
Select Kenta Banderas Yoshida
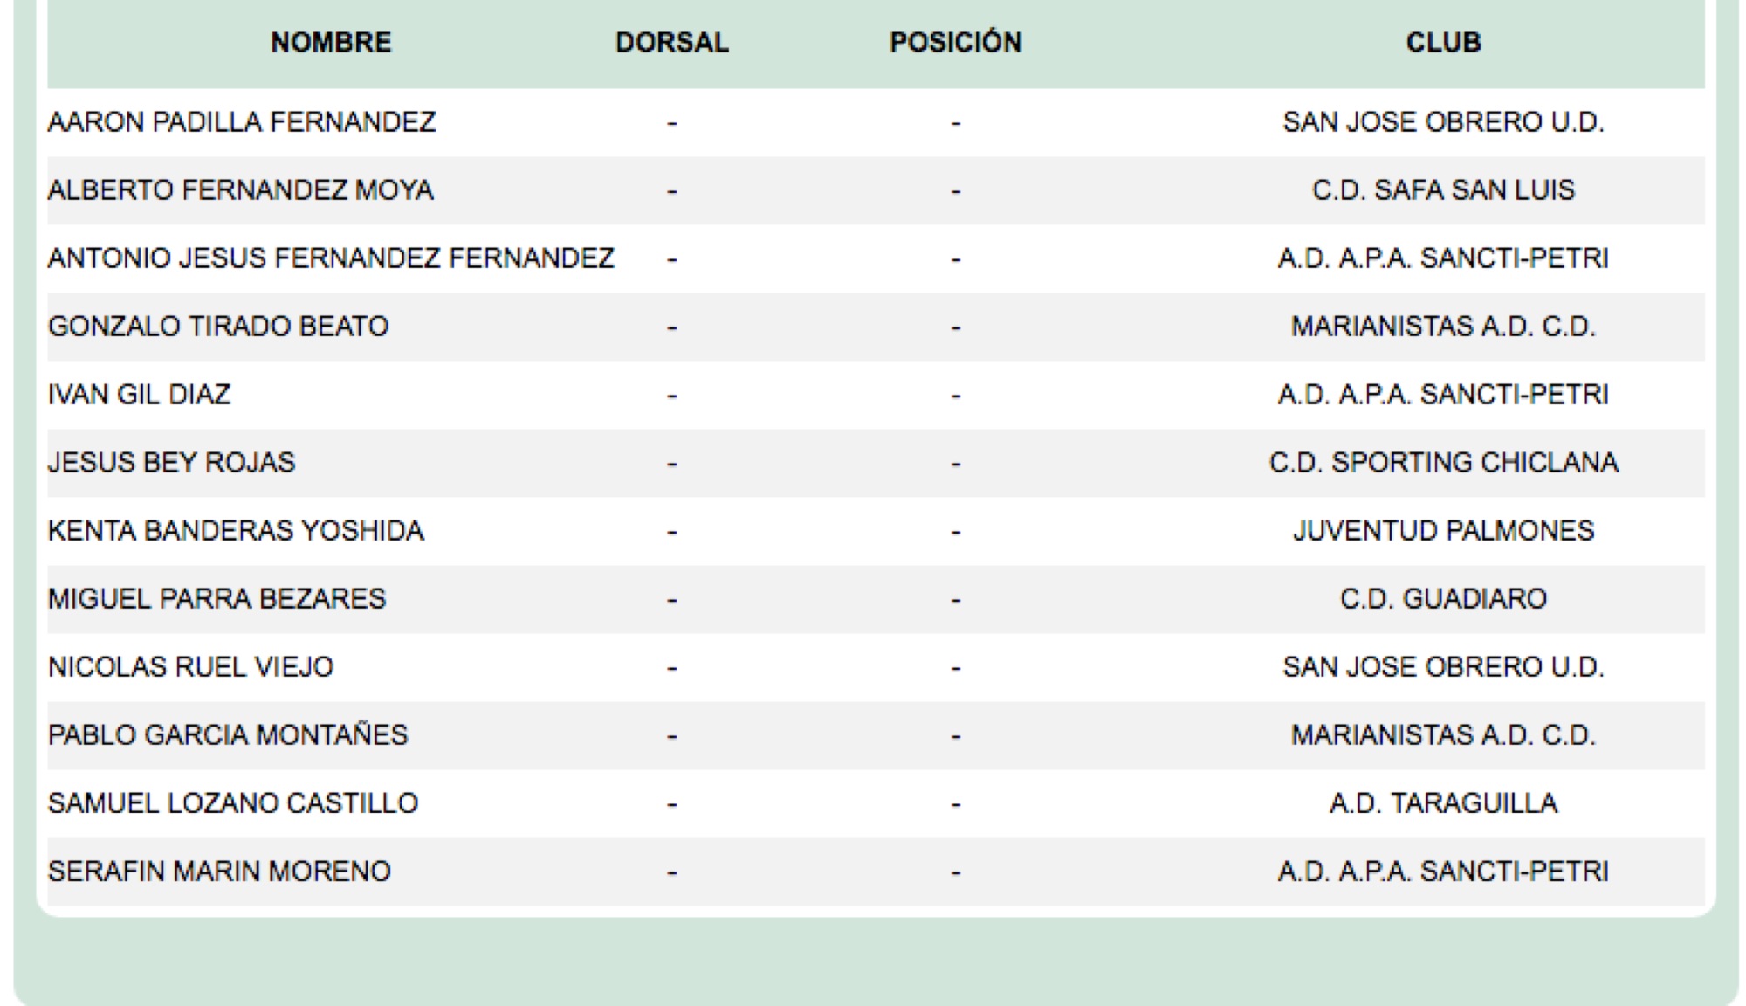tap(236, 531)
